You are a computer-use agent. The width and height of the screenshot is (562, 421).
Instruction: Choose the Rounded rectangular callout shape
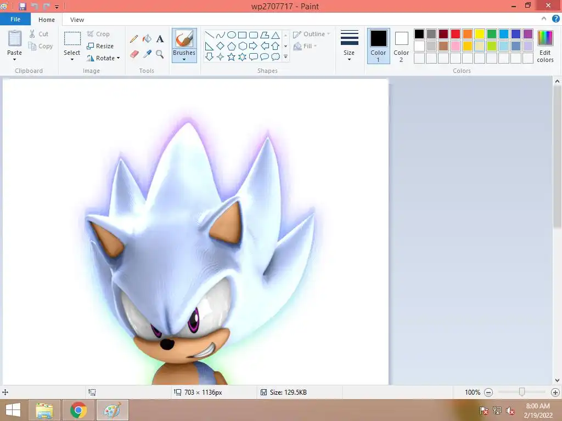point(254,56)
